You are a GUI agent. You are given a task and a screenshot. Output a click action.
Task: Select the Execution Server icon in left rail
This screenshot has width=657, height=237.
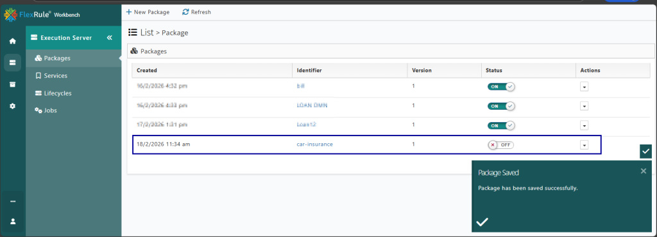pos(13,62)
